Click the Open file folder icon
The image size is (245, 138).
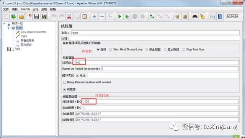[21, 16]
